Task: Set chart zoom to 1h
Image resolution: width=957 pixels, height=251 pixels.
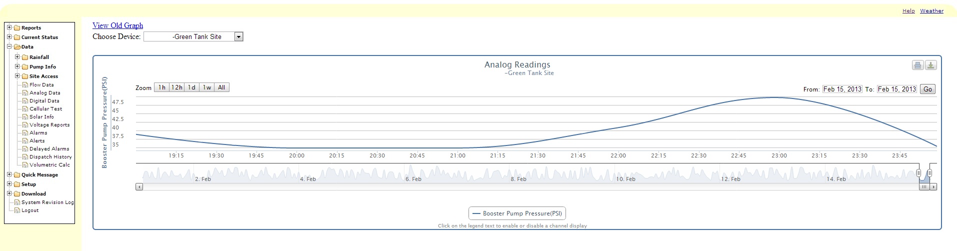Action: (161, 87)
